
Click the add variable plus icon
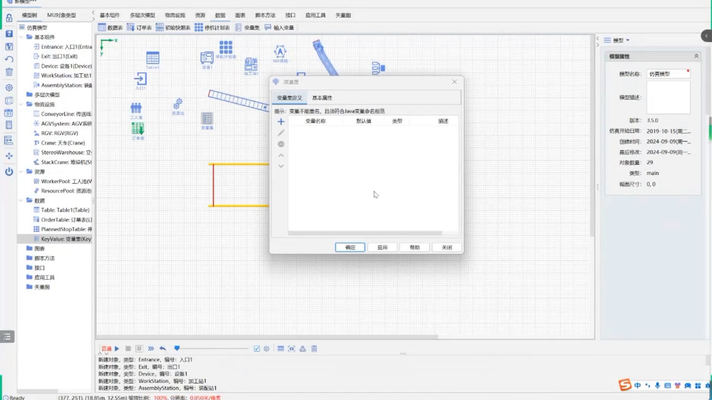point(281,121)
